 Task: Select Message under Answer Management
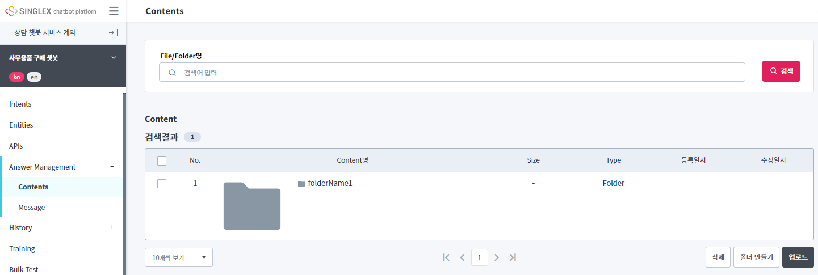tap(32, 208)
